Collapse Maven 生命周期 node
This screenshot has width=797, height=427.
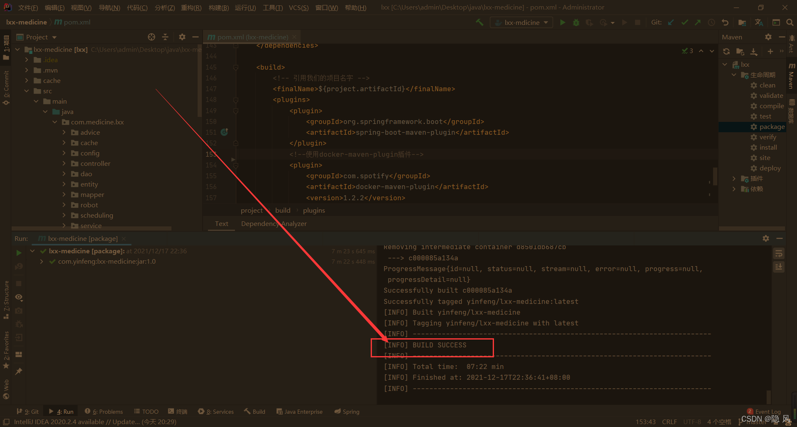pyautogui.click(x=734, y=75)
